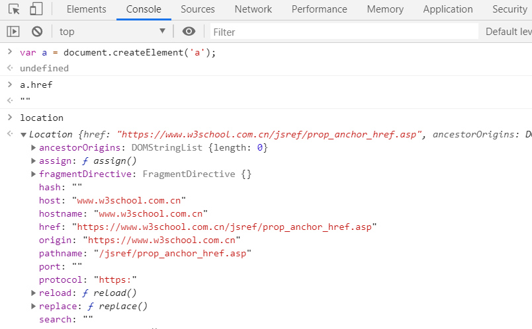532x329 pixels.
Task: Open the Network tab
Action: click(253, 9)
